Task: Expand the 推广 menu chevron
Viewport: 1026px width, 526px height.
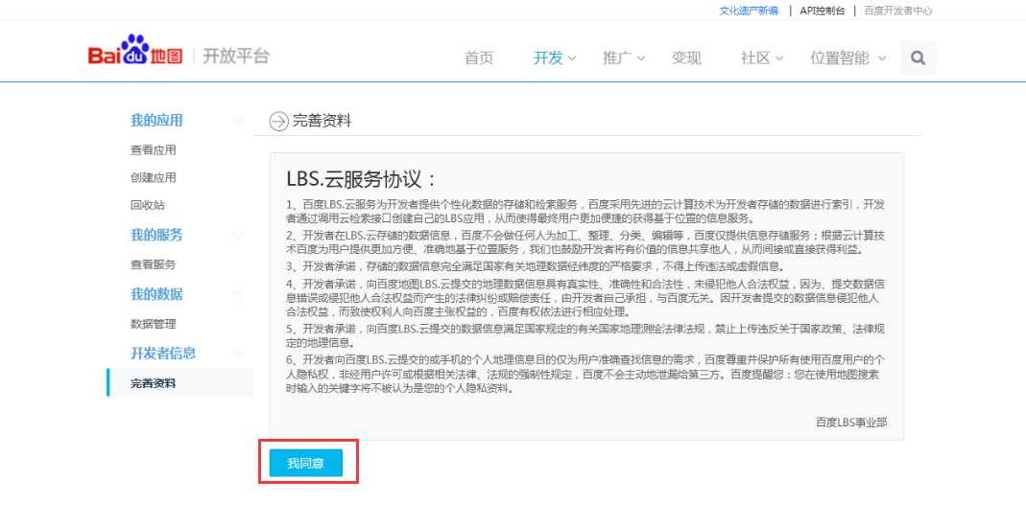Action: pyautogui.click(x=641, y=58)
